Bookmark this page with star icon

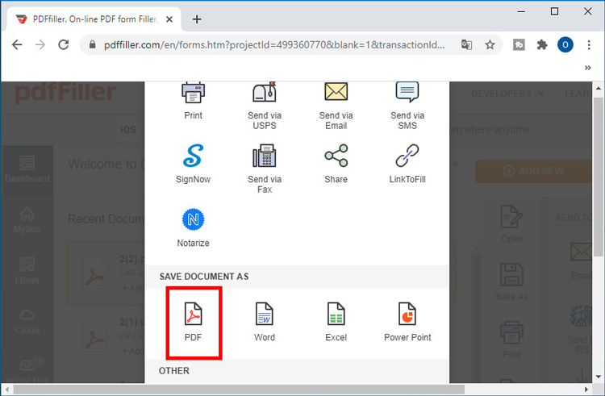(x=490, y=45)
